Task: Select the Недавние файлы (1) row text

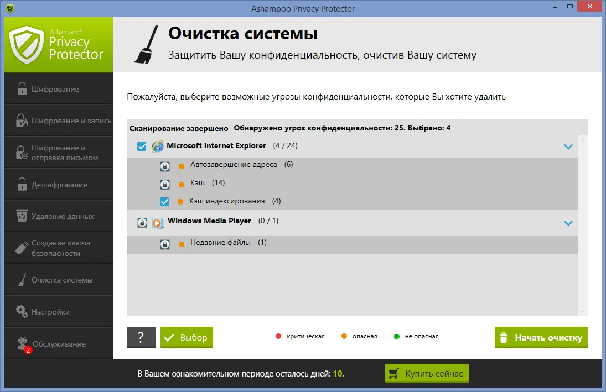Action: click(x=229, y=243)
